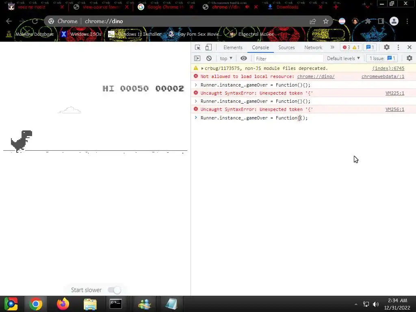This screenshot has height=312, width=416.
Task: Clear the console
Action: pyautogui.click(x=209, y=58)
